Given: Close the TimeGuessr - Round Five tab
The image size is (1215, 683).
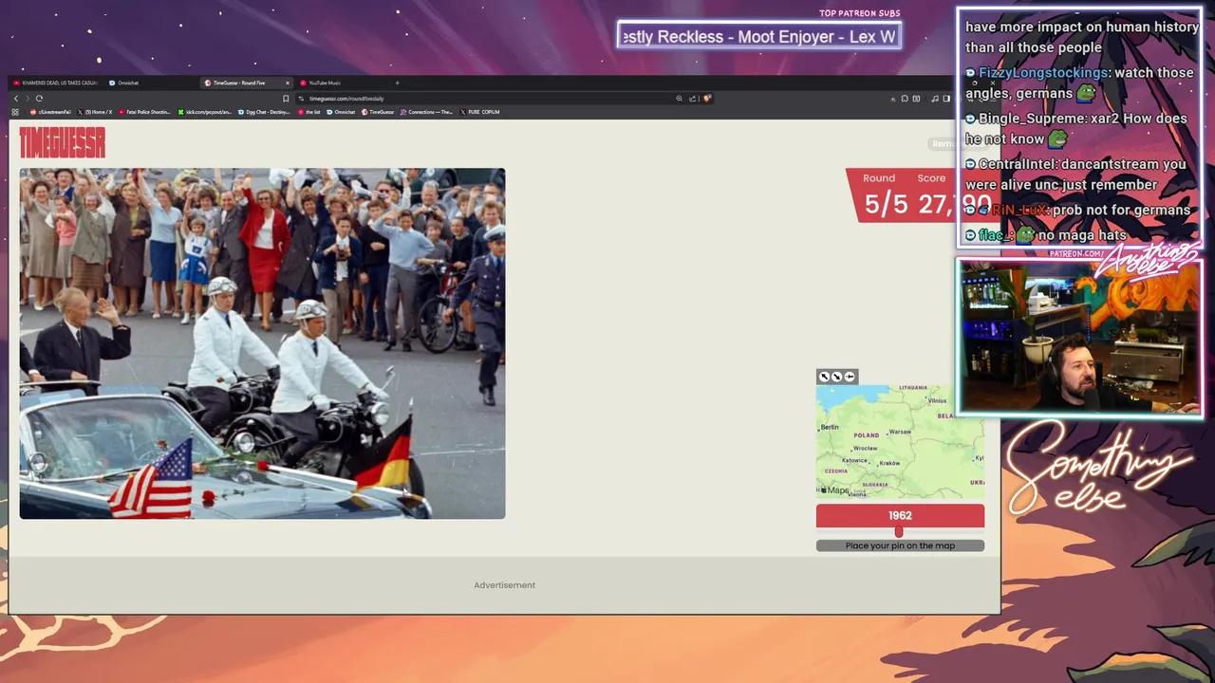Looking at the screenshot, I should tap(288, 83).
